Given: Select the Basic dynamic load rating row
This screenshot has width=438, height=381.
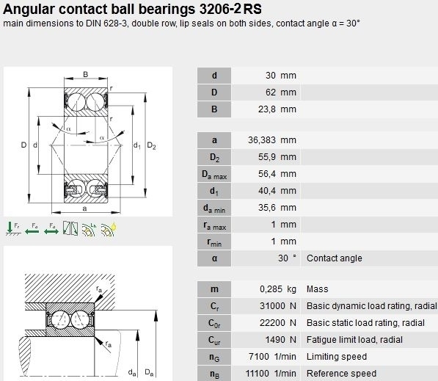Looking at the screenshot, I should coord(318,306).
